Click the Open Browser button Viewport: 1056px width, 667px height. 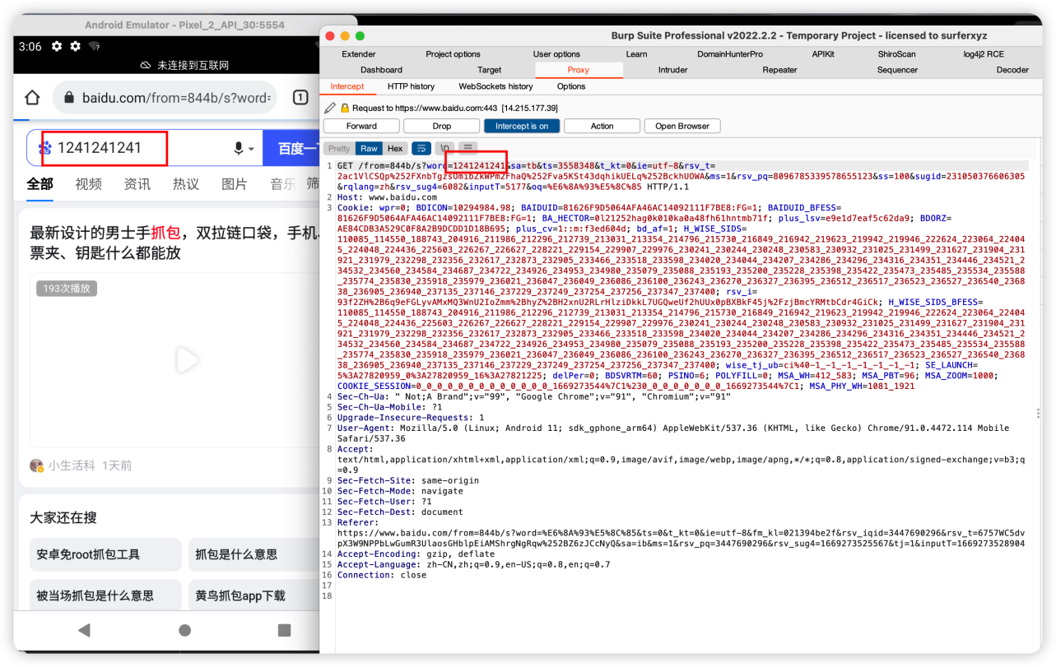click(682, 126)
